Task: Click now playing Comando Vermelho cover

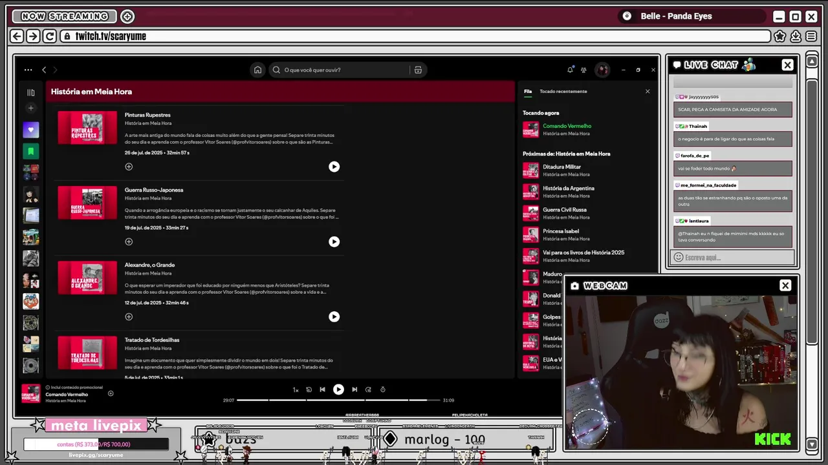Action: coord(31,393)
